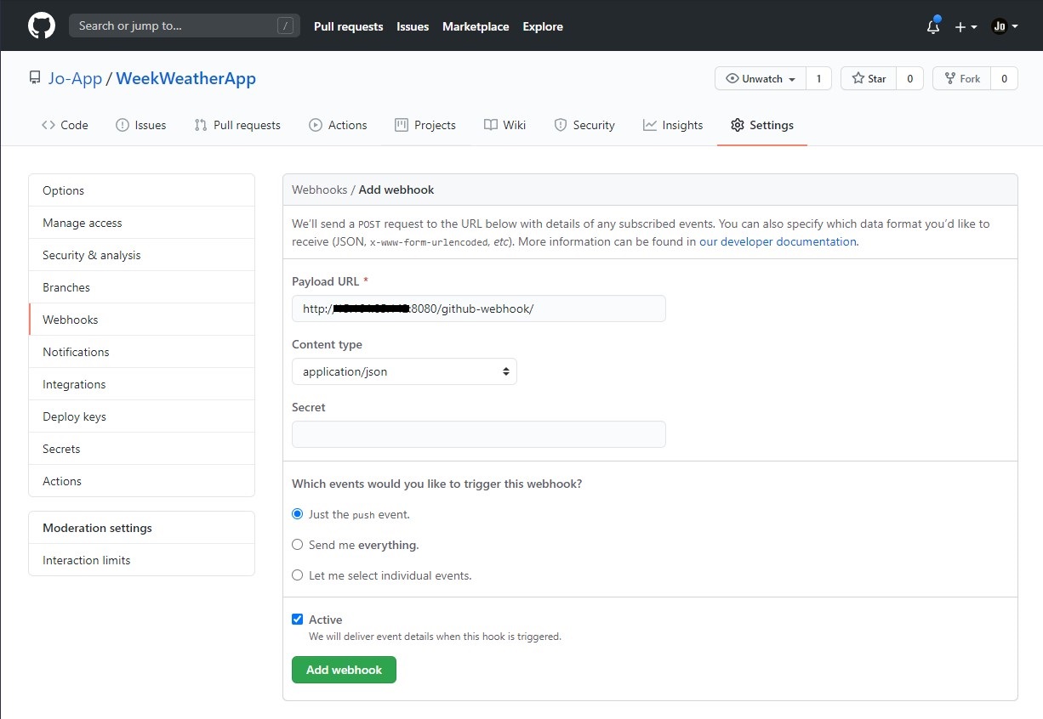This screenshot has width=1043, height=719.
Task: Click the GitHub Octocat logo
Action: (x=42, y=25)
